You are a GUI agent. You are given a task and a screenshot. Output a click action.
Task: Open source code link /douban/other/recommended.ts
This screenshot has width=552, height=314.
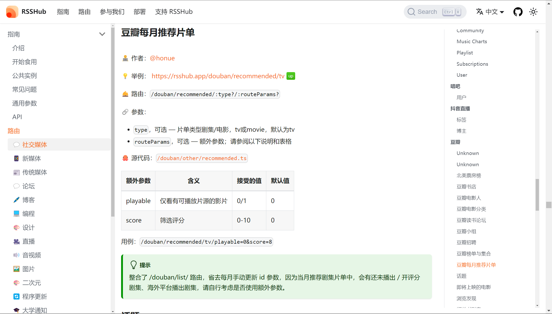(202, 158)
